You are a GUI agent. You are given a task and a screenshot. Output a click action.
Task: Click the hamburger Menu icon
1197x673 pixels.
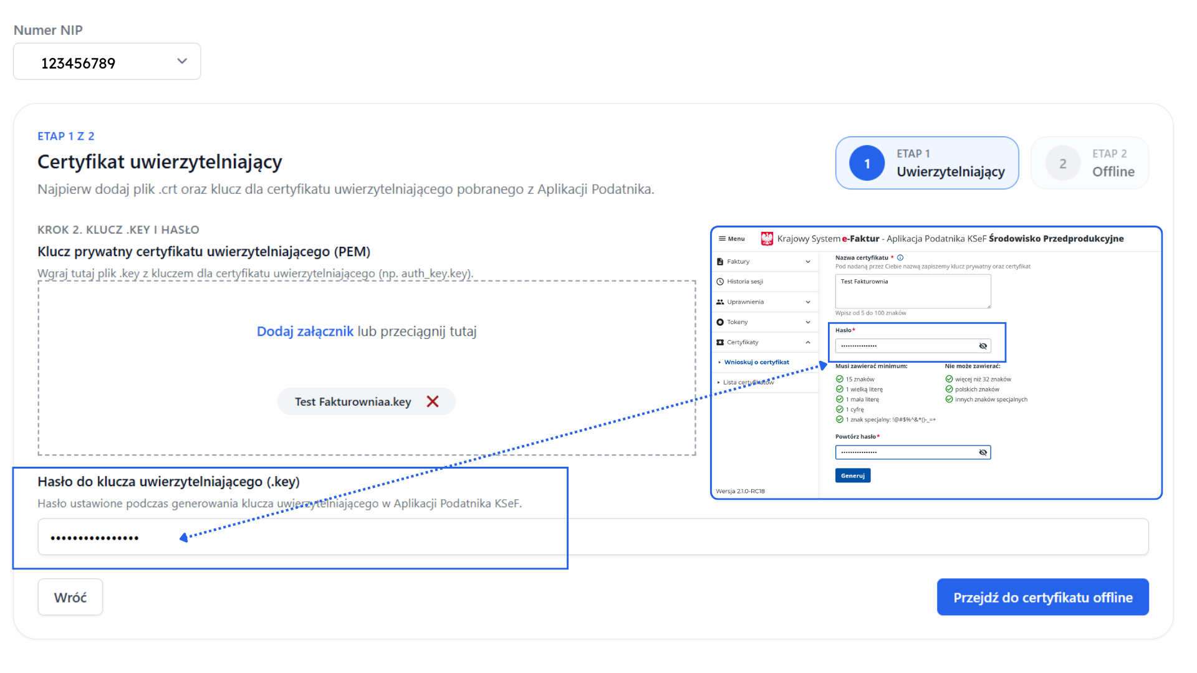[x=722, y=239]
